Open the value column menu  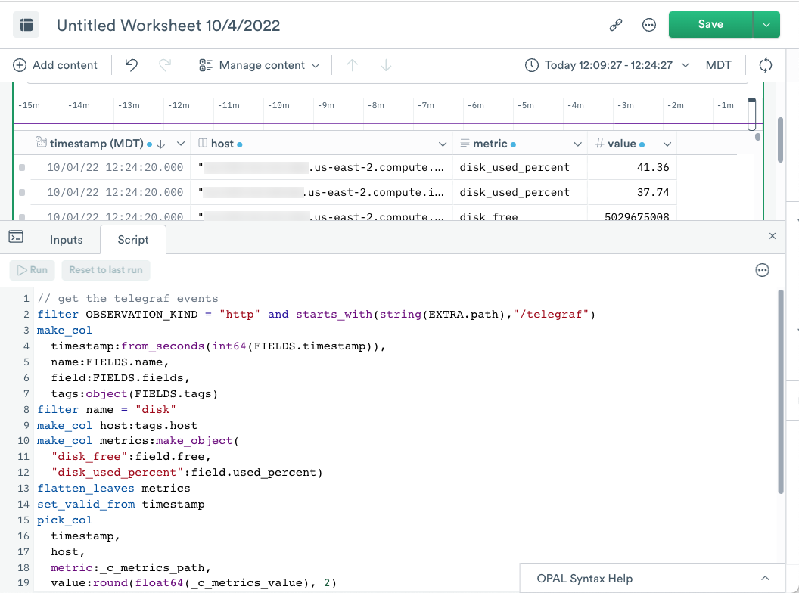tap(667, 144)
